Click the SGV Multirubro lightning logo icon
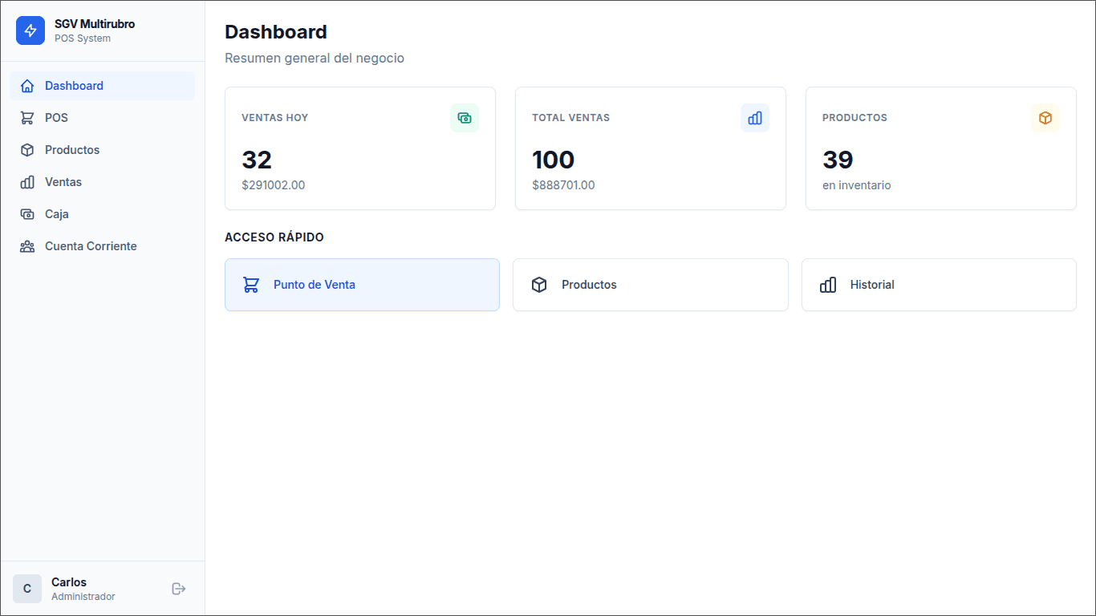This screenshot has width=1096, height=616. [x=30, y=30]
